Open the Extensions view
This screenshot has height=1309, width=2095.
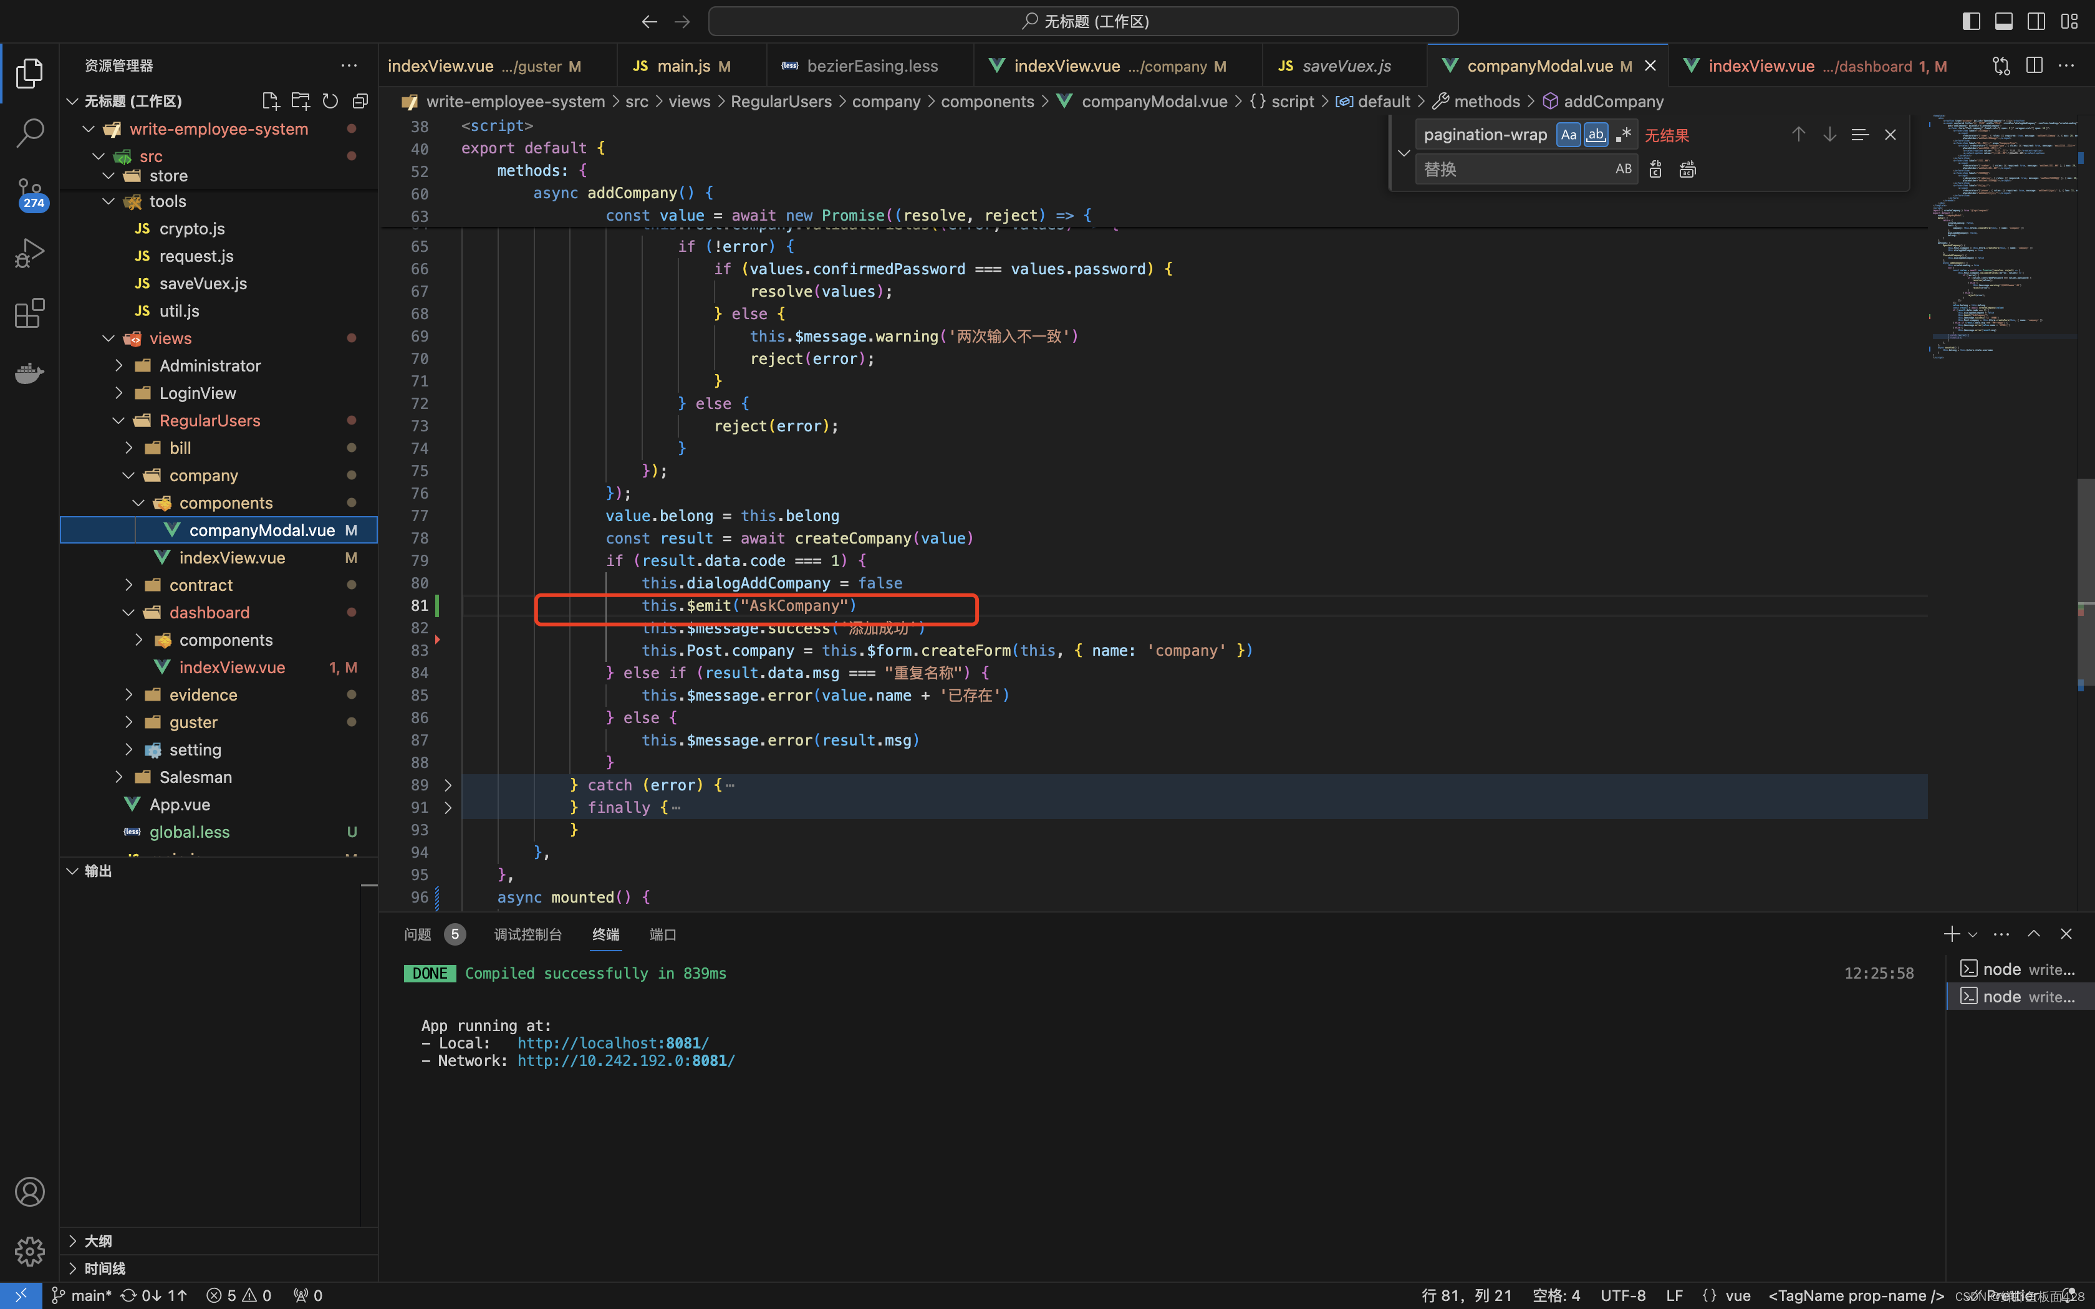point(29,314)
